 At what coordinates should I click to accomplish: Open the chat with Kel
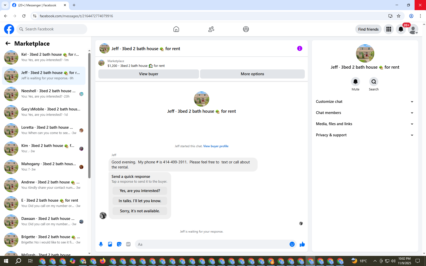[x=44, y=57]
